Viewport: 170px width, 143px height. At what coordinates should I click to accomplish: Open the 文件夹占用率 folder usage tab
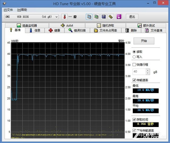[105, 30]
